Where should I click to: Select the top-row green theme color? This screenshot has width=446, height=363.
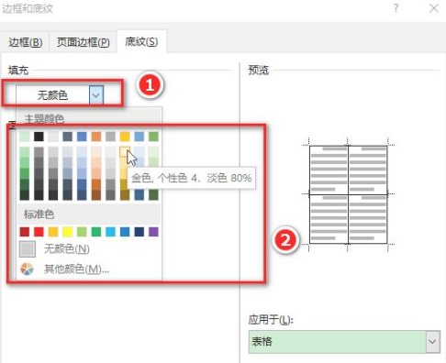[x=153, y=137]
